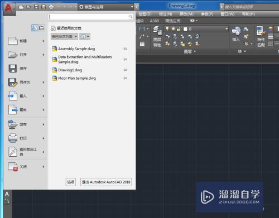Screen dimensions: 279x218
Task: Click 退出 Autodesk AutoCAD 2018 button
Action: 106,182
